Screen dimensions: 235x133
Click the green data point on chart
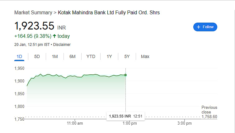[125, 75]
